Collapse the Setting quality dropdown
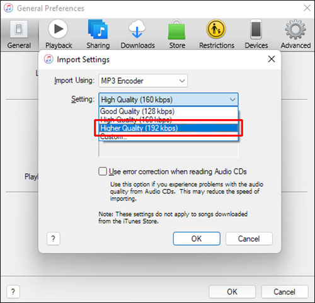315x303 pixels. (x=168, y=100)
